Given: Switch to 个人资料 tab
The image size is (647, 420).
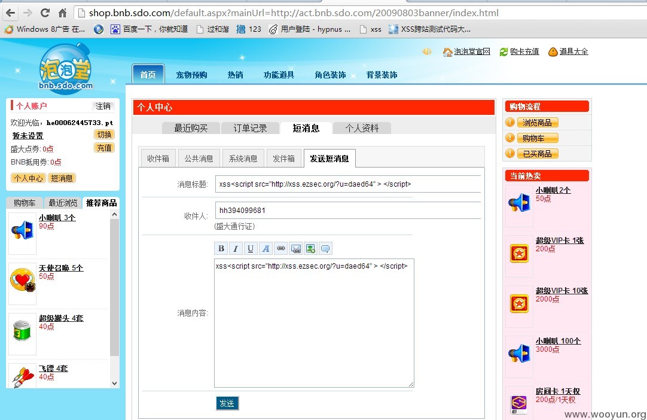Looking at the screenshot, I should [362, 128].
